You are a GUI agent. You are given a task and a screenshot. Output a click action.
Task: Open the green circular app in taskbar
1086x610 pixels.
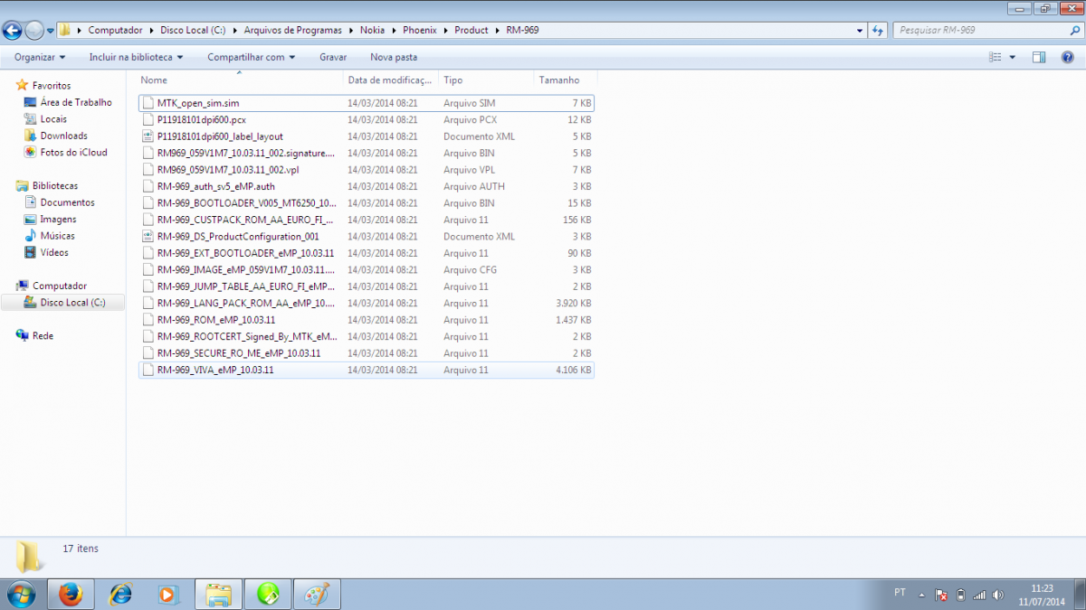click(267, 595)
